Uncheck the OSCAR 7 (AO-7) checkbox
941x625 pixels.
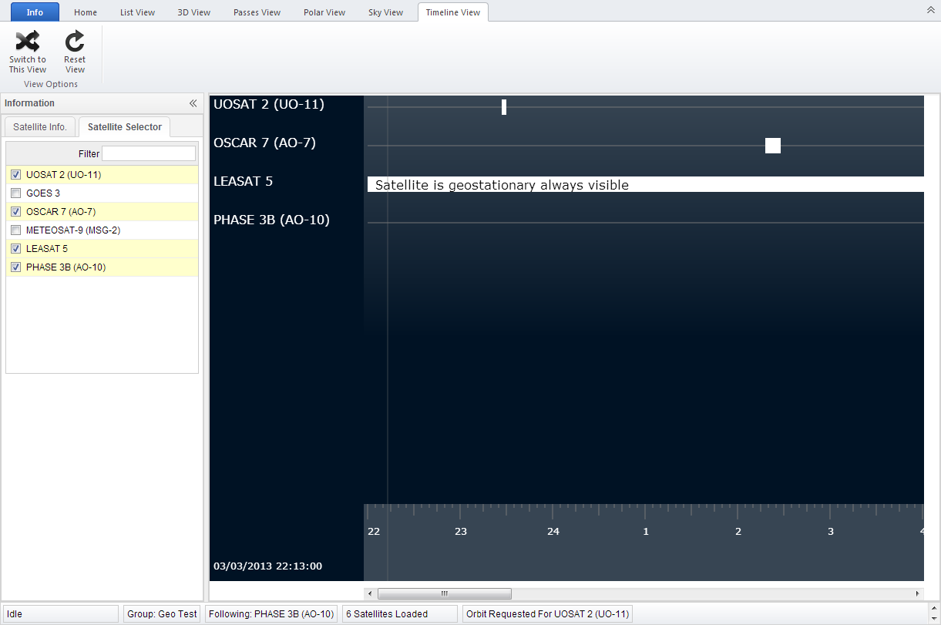[15, 212]
